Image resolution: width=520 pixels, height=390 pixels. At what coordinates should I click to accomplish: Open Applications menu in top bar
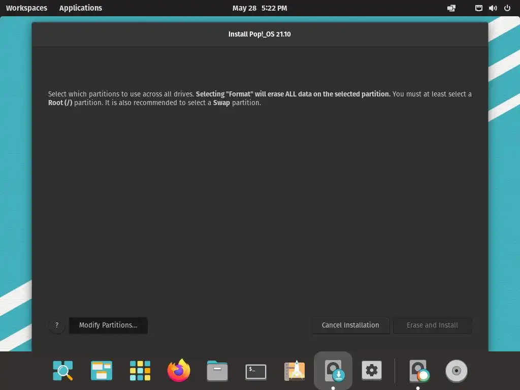tap(81, 8)
